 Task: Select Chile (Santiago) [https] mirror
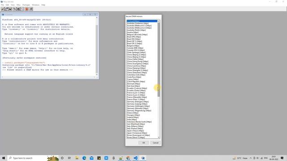142,52
